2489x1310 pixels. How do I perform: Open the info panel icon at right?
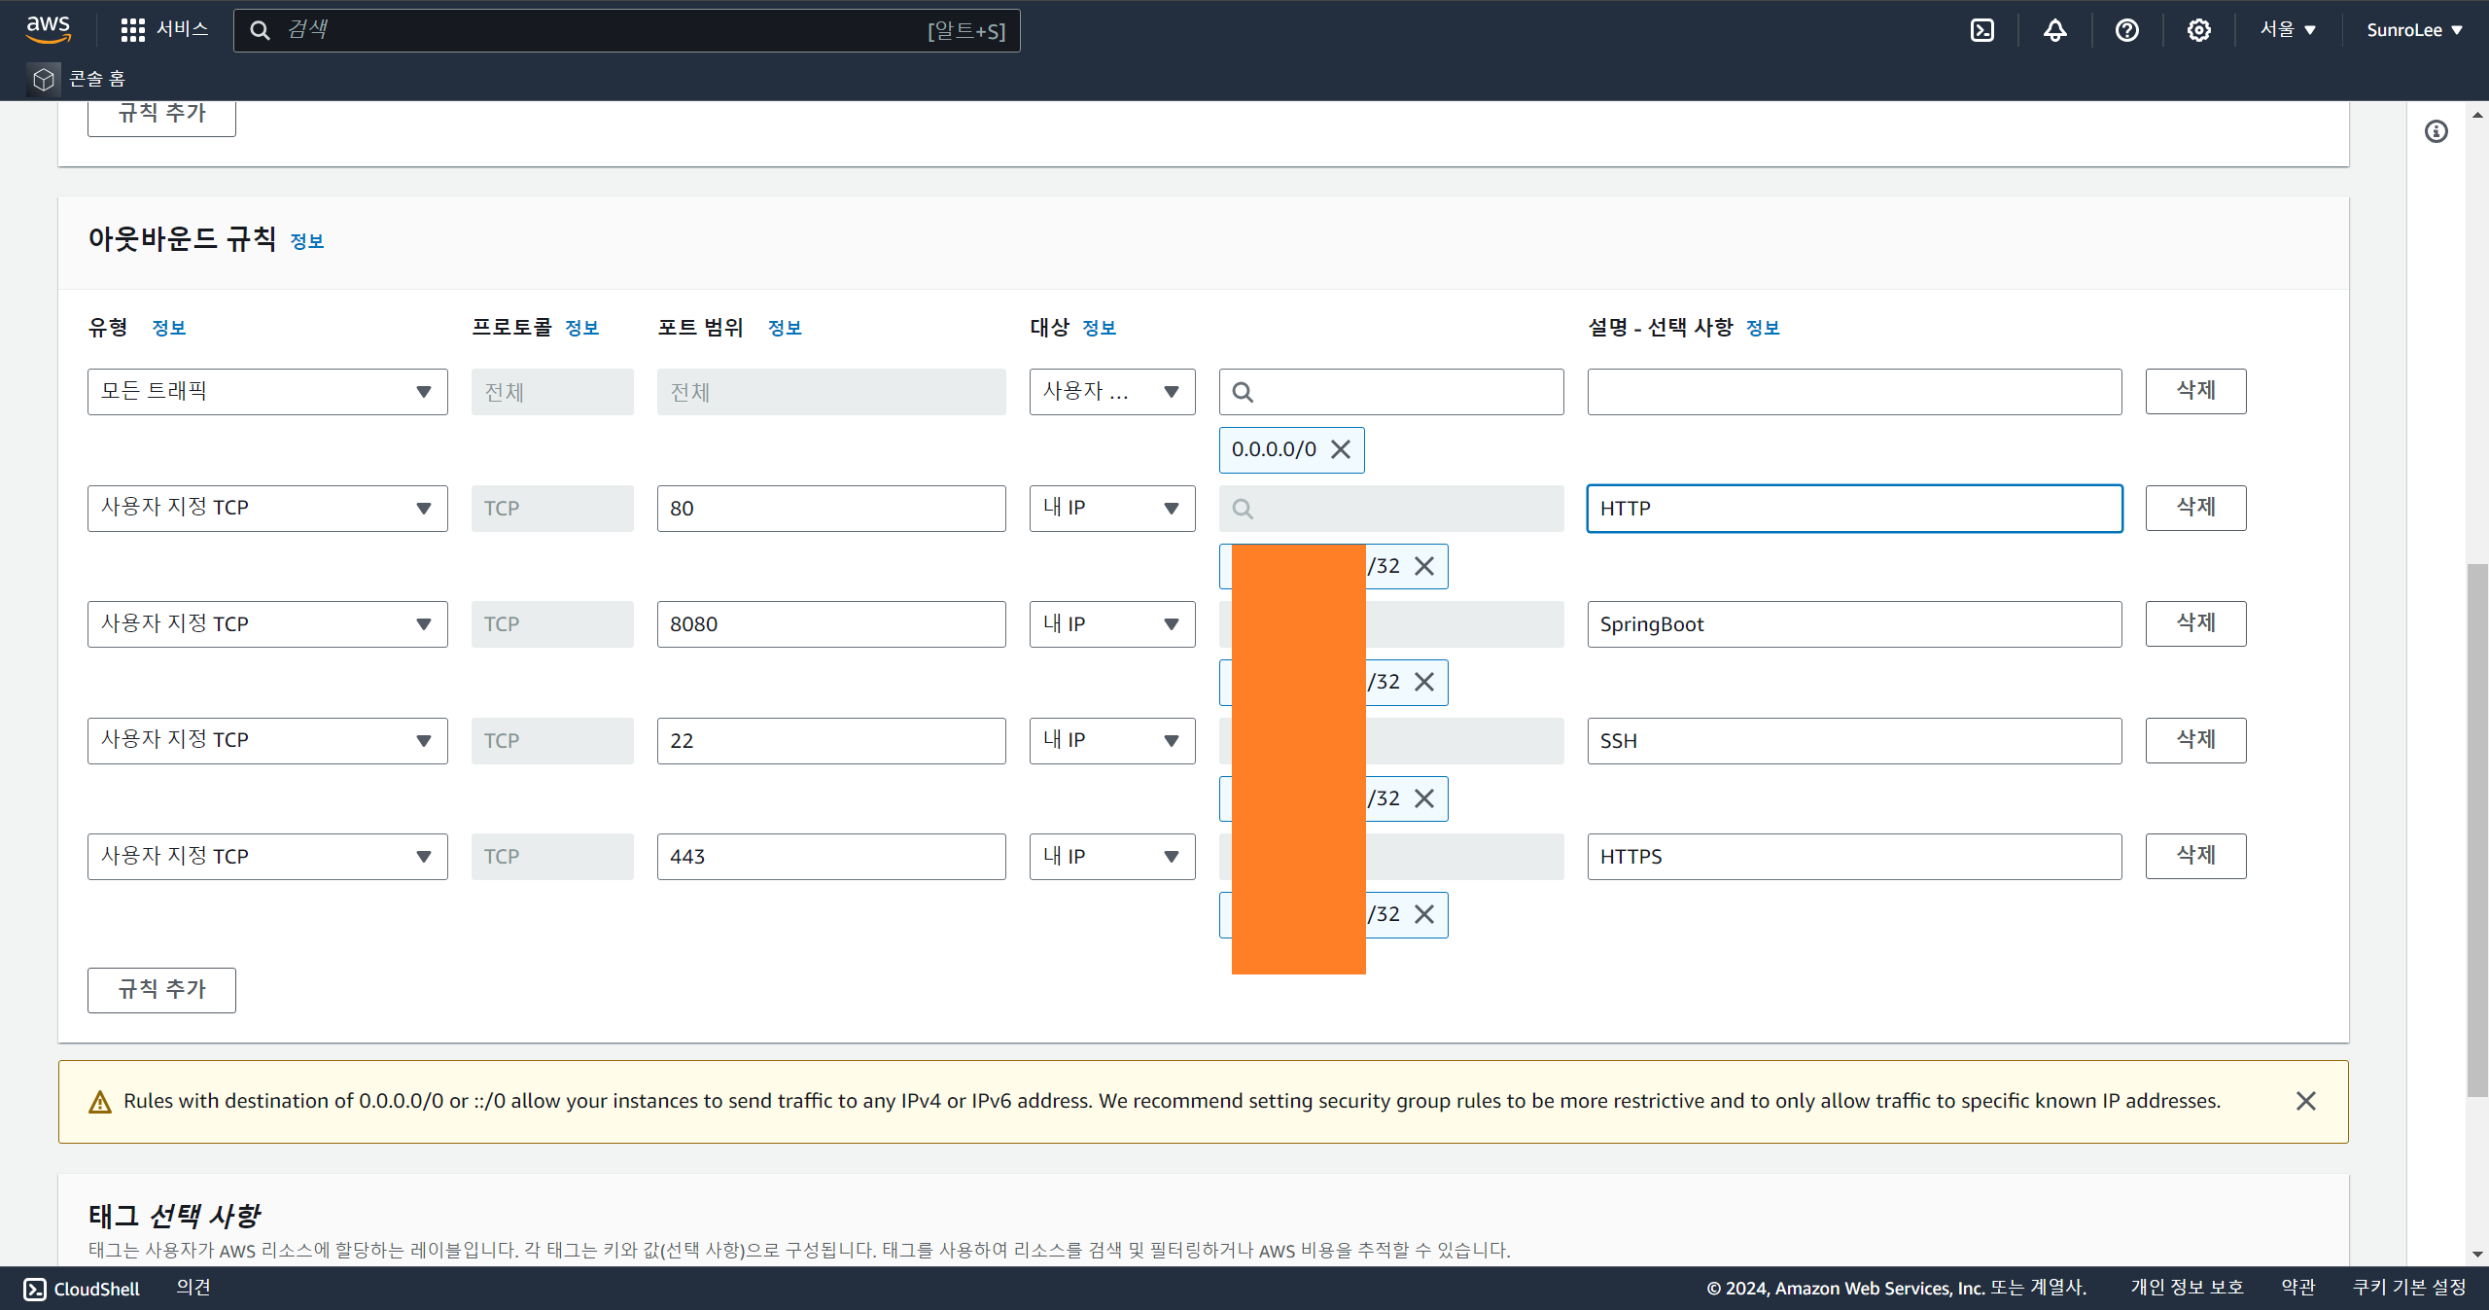2436,131
